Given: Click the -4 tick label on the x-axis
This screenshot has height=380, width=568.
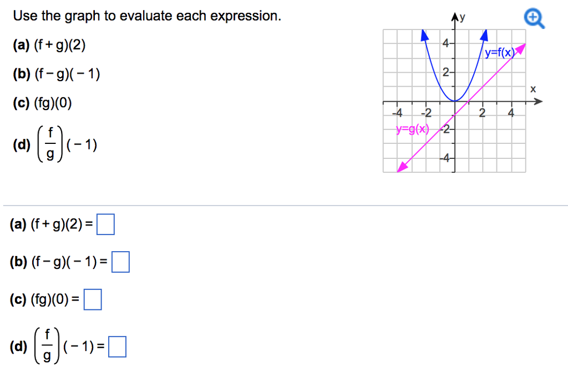Looking at the screenshot, I should 397,113.
